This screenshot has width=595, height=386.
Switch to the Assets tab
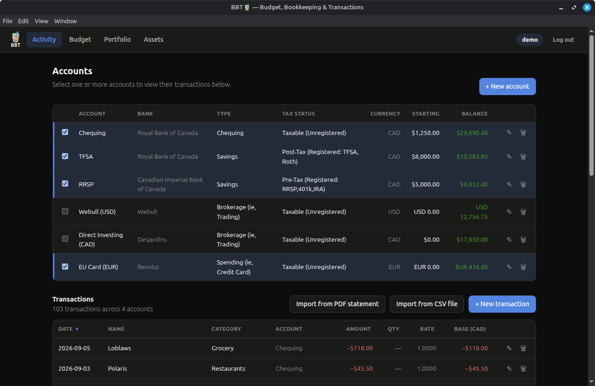[153, 39]
